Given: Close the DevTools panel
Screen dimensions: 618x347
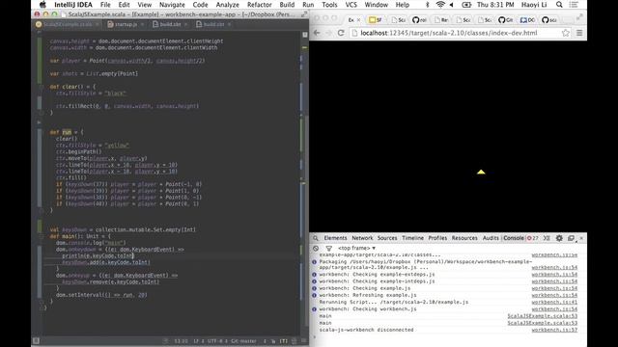Looking at the screenshot, I should pos(581,238).
